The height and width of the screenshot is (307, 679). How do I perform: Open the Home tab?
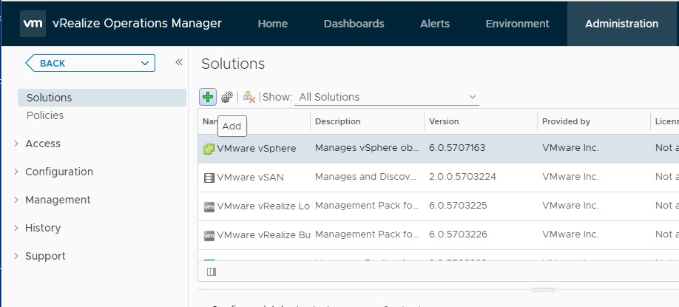pos(272,24)
